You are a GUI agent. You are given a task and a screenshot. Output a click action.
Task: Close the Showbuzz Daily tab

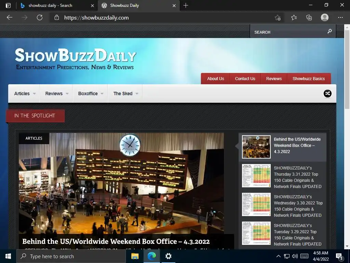click(174, 5)
